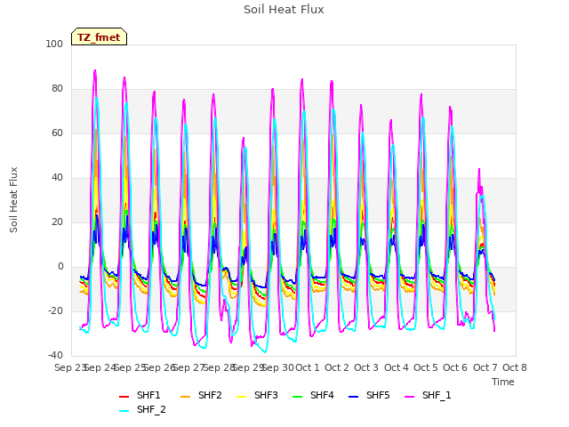Click the Oct 8 x-axis tick label
Screen dimensions: 569x427
(515, 367)
